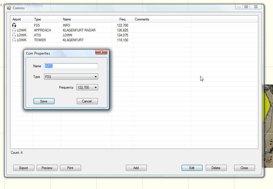The width and height of the screenshot is (273, 189).
Task: Click the Export button
Action: [x=24, y=168]
